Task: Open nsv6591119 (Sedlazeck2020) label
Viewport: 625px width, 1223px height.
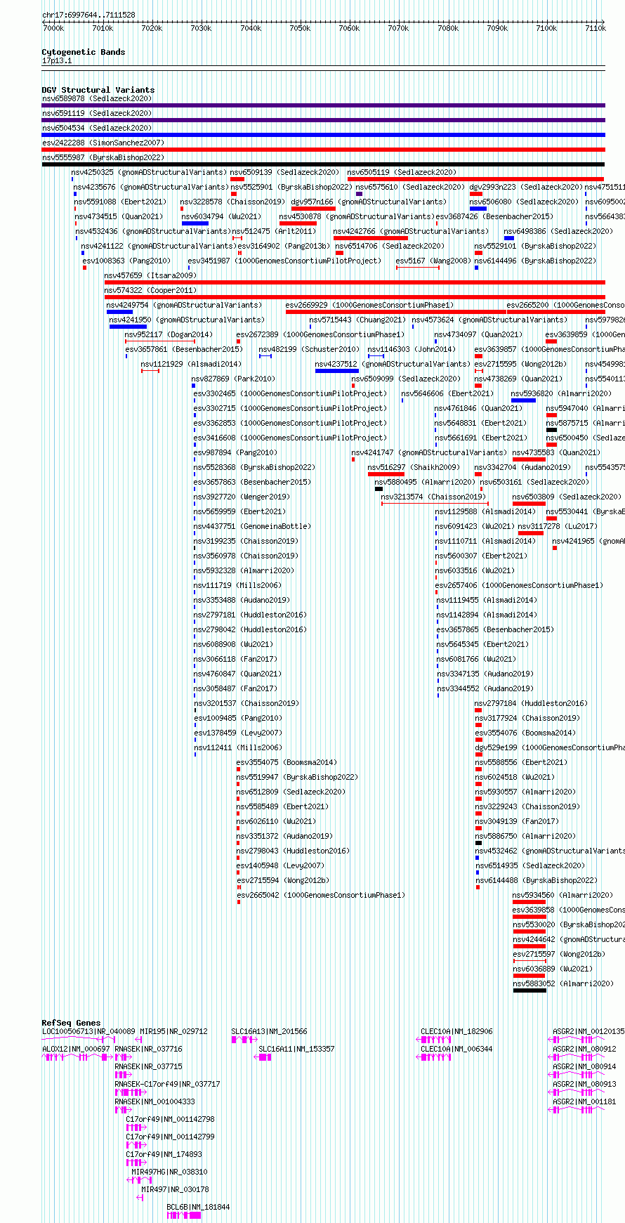Action: pos(97,113)
